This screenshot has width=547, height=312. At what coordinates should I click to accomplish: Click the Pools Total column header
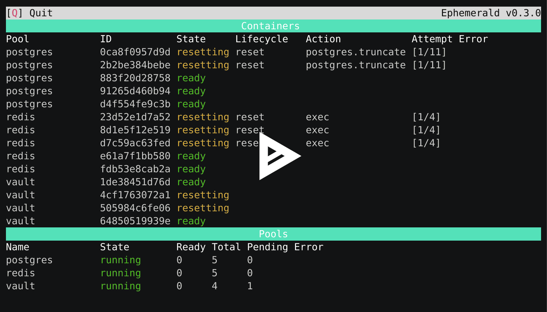click(226, 247)
